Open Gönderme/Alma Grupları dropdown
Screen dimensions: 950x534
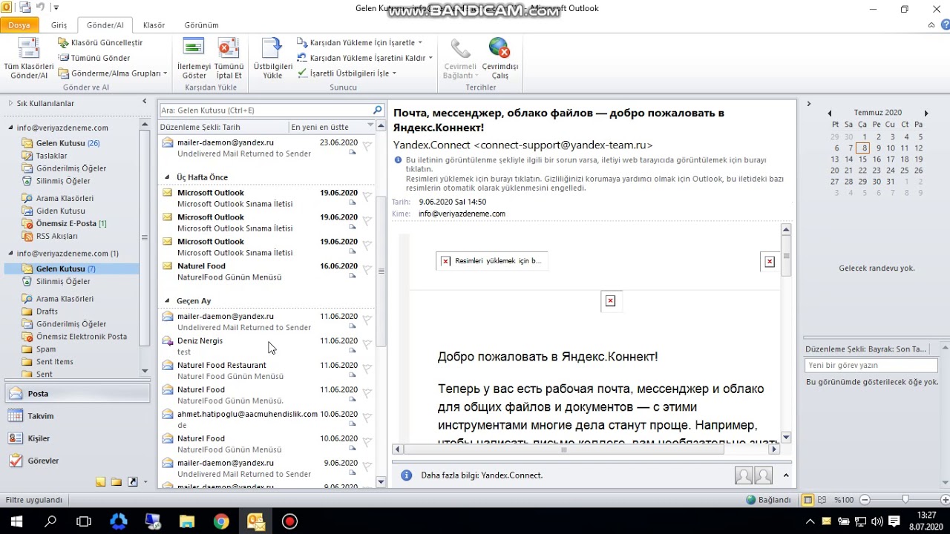tap(113, 73)
